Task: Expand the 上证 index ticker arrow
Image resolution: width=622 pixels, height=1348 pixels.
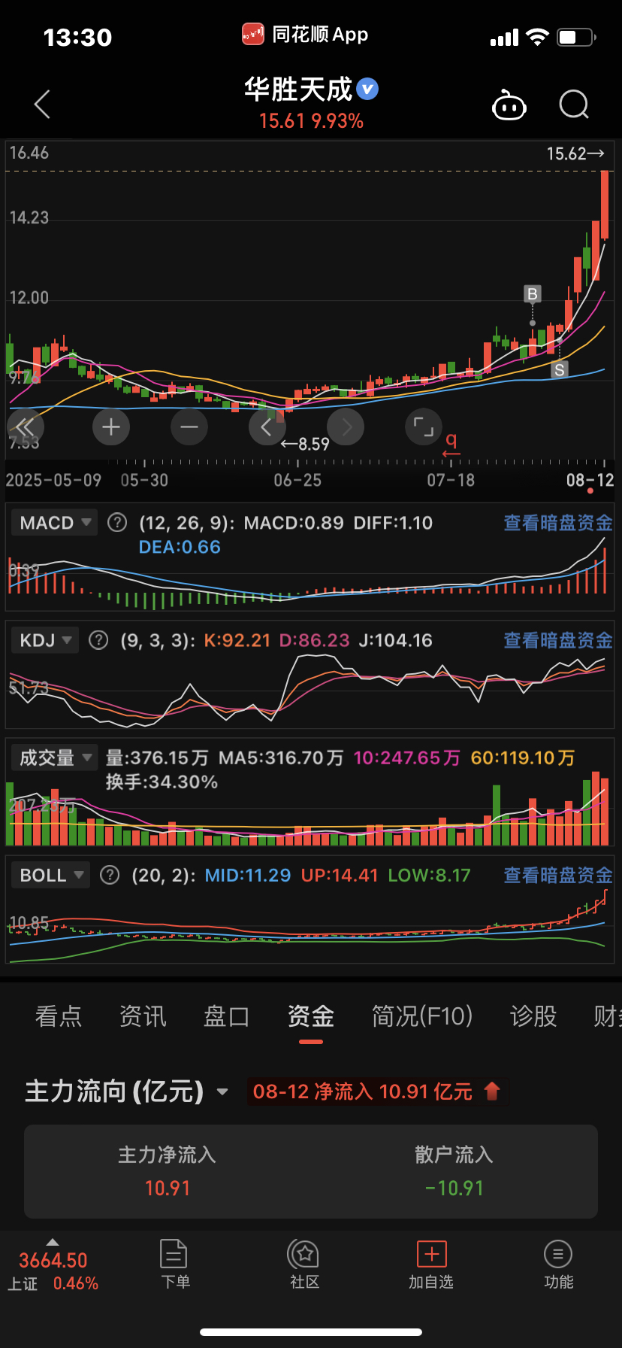Action: pos(53,1242)
